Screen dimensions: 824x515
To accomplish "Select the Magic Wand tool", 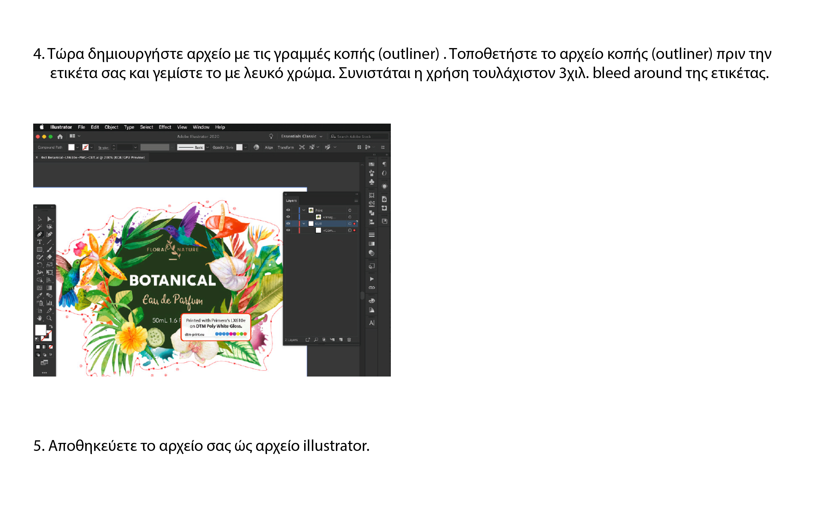I will point(39,227).
